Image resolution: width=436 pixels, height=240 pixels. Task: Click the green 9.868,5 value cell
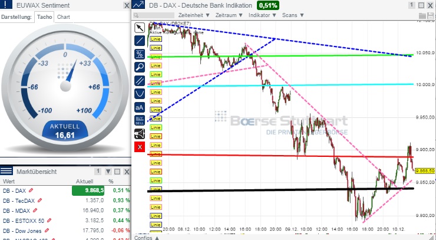coord(88,190)
